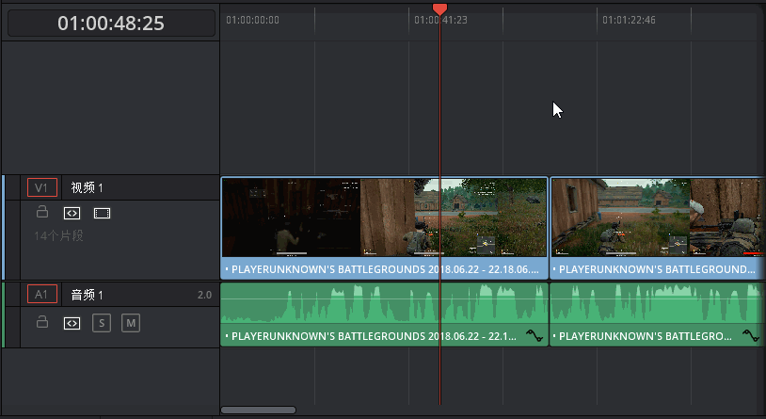
Task: Click the 2.0 audio channel label on A1
Action: 205,295
